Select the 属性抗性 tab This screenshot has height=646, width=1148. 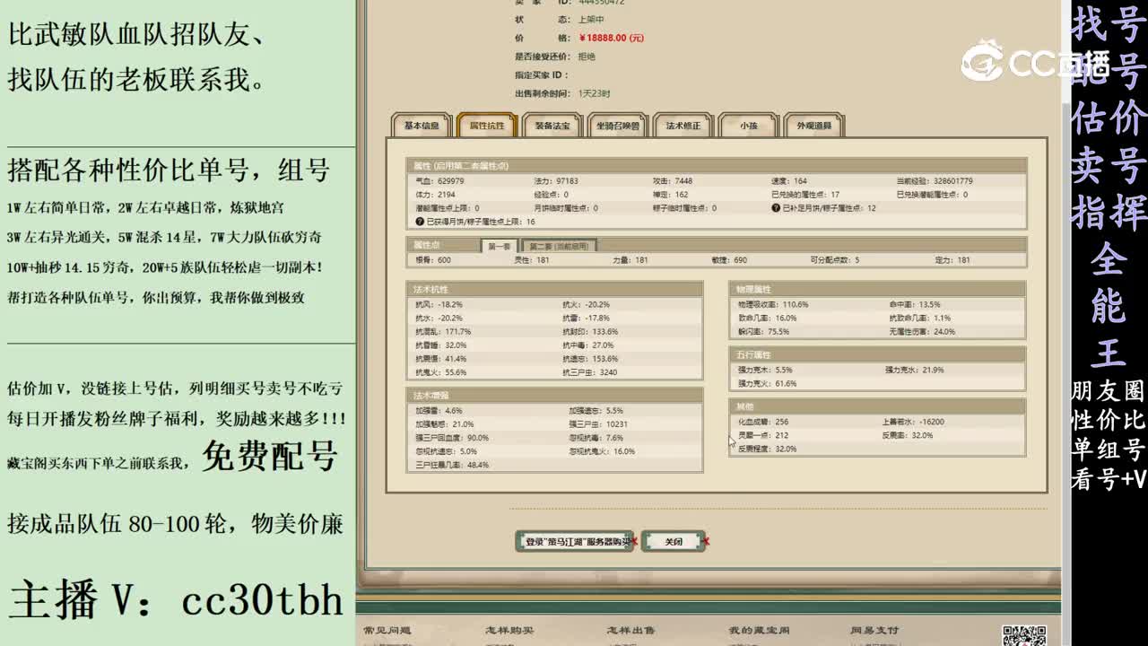tap(487, 126)
